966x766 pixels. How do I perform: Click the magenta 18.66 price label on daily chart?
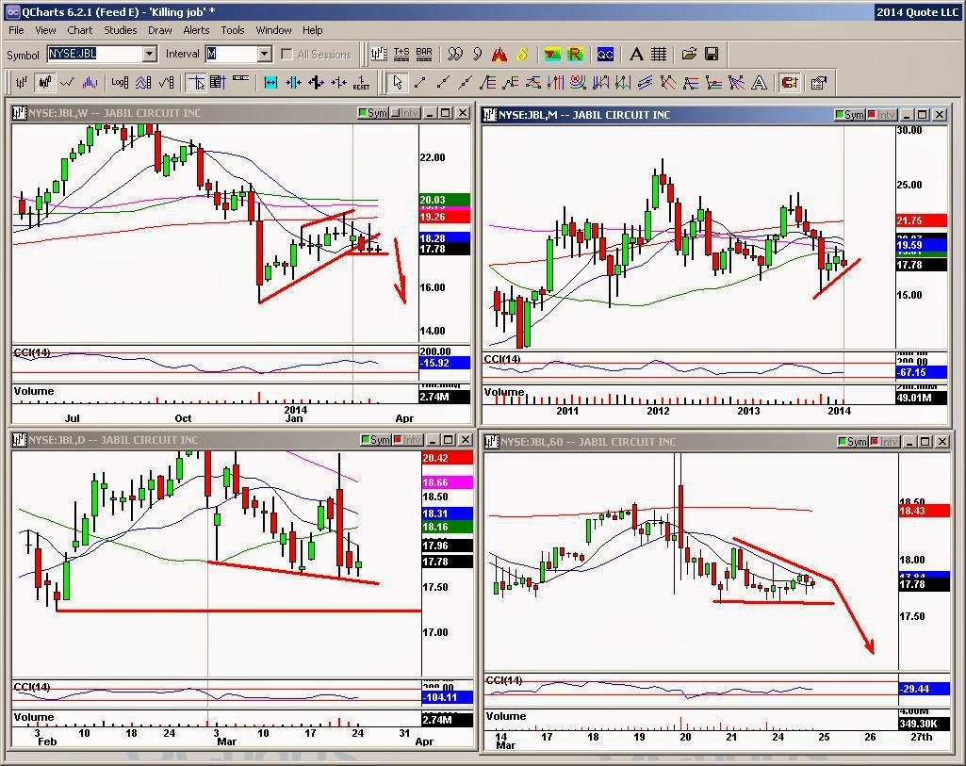point(448,482)
